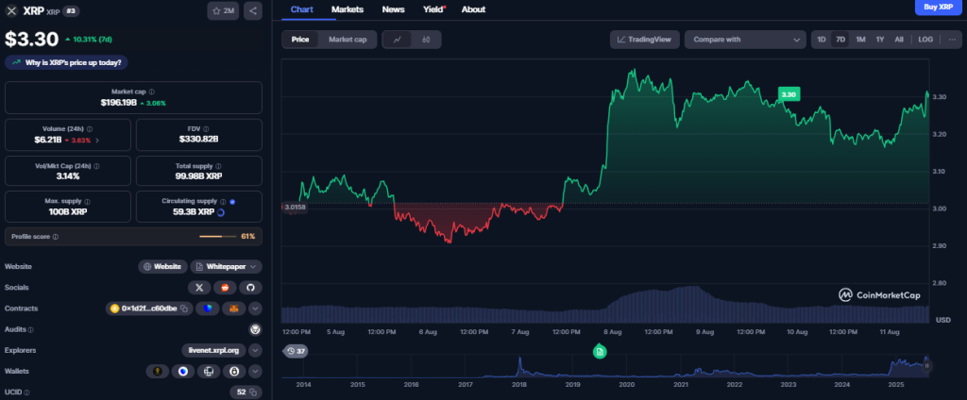Click the third wallet icon
The width and height of the screenshot is (967, 400).
click(209, 371)
